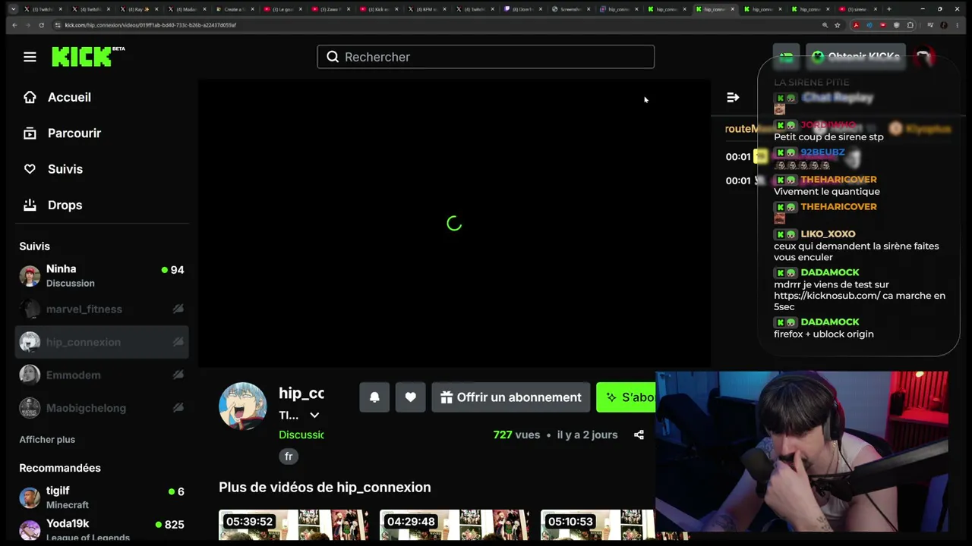Open the video thumbnail lasting 05:10:53
The image size is (972, 546).
point(598,526)
